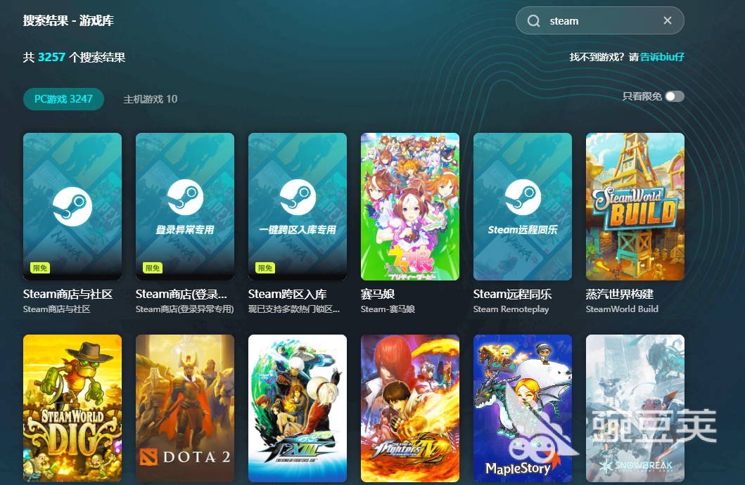745x485 pixels.
Task: Open the 赛马娘 game cover
Action: coord(410,207)
